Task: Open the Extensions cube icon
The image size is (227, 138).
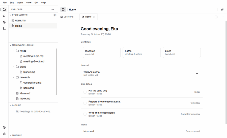Action: 4,127
